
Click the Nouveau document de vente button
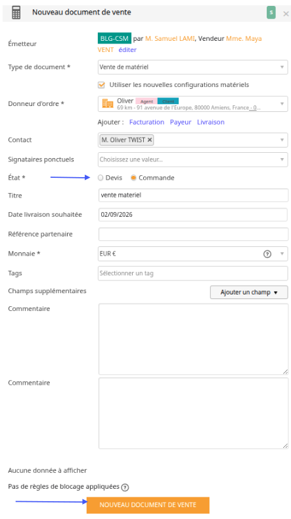pos(148,505)
